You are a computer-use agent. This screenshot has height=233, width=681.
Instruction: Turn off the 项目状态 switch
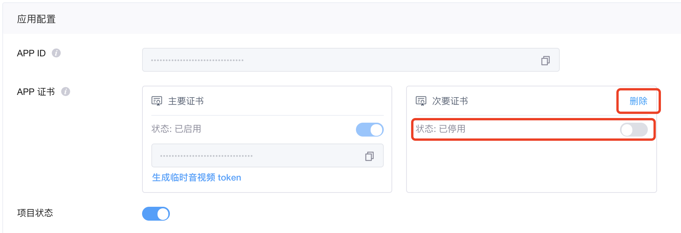(156, 214)
